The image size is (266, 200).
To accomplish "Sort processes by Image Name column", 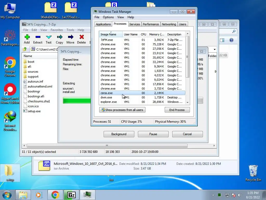I will click(x=111, y=34).
